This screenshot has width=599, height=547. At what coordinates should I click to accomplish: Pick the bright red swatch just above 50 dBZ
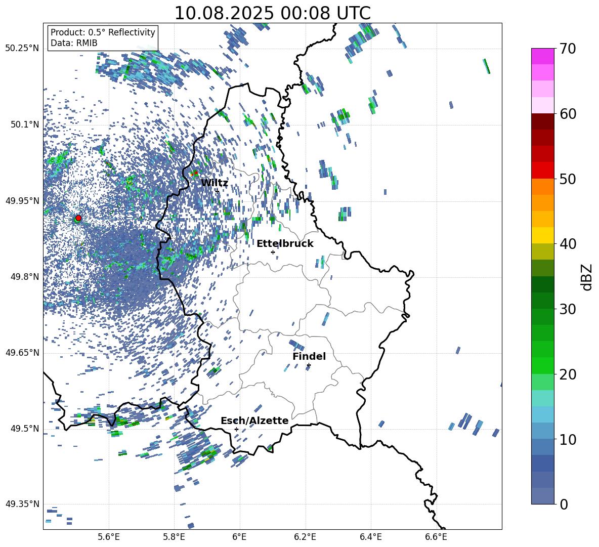pos(542,171)
